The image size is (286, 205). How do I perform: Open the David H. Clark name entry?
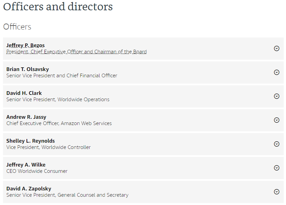click(x=24, y=93)
